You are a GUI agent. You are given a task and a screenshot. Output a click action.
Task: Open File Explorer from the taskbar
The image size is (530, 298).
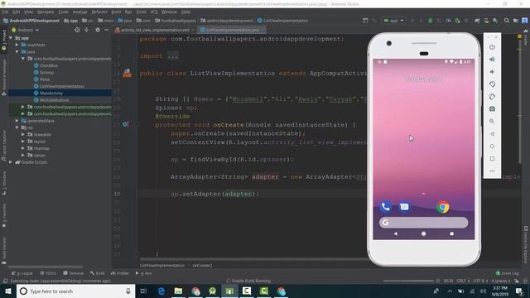[179, 291]
